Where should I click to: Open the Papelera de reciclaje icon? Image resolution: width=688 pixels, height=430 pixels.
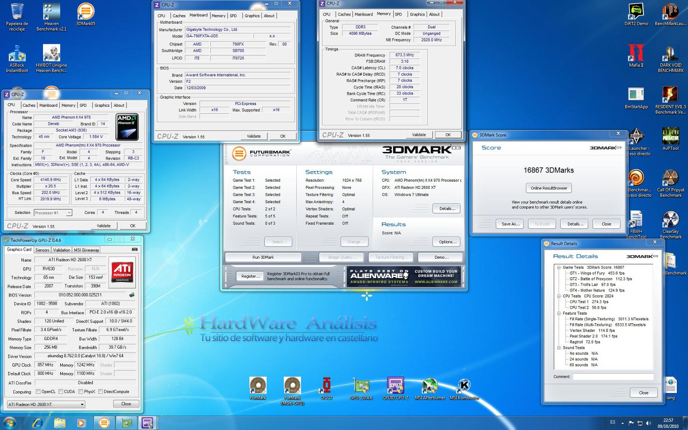coord(17,17)
